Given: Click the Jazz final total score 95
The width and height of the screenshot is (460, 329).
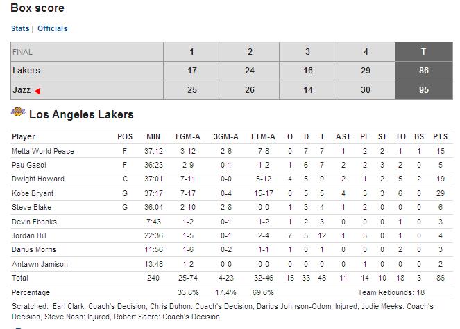Looking at the screenshot, I should pyautogui.click(x=423, y=90).
